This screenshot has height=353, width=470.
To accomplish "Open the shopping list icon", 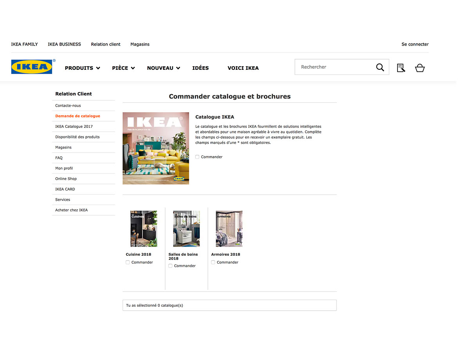I will tap(401, 68).
